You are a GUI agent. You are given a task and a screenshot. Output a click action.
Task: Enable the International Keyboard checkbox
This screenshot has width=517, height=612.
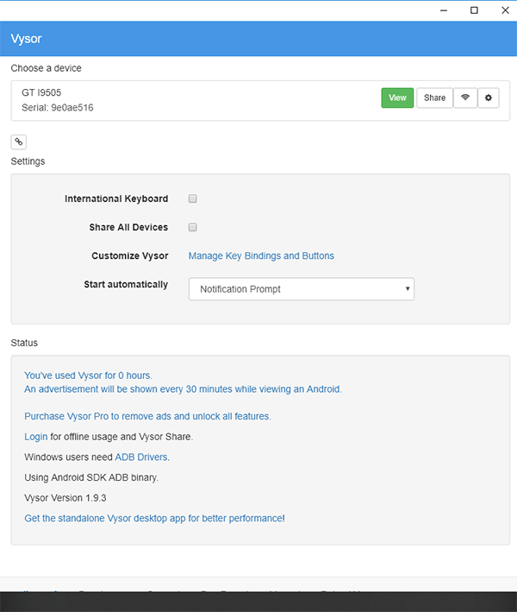(193, 199)
